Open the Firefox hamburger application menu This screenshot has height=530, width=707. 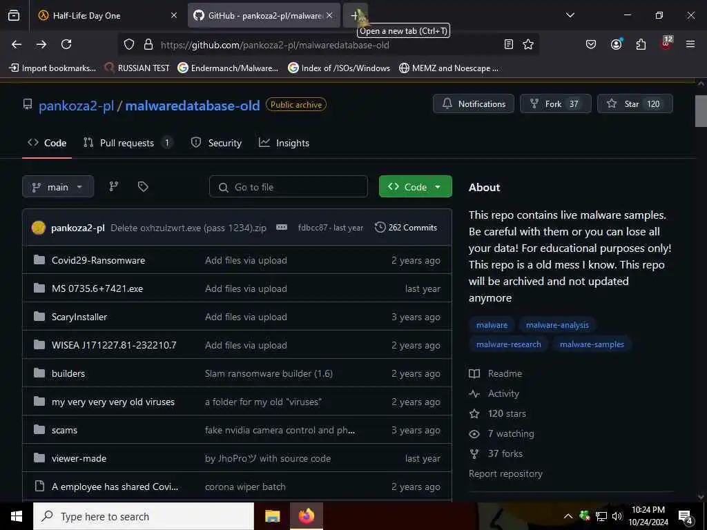690,44
